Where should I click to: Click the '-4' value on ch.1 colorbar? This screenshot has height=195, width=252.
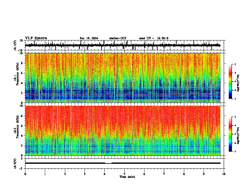click(x=234, y=73)
